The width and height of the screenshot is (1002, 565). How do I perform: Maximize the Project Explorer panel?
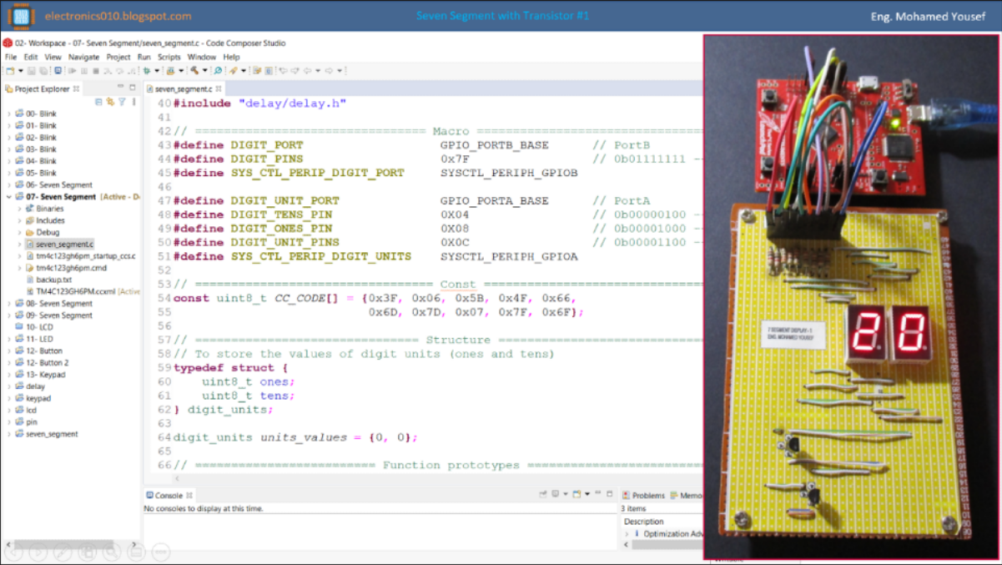point(132,87)
